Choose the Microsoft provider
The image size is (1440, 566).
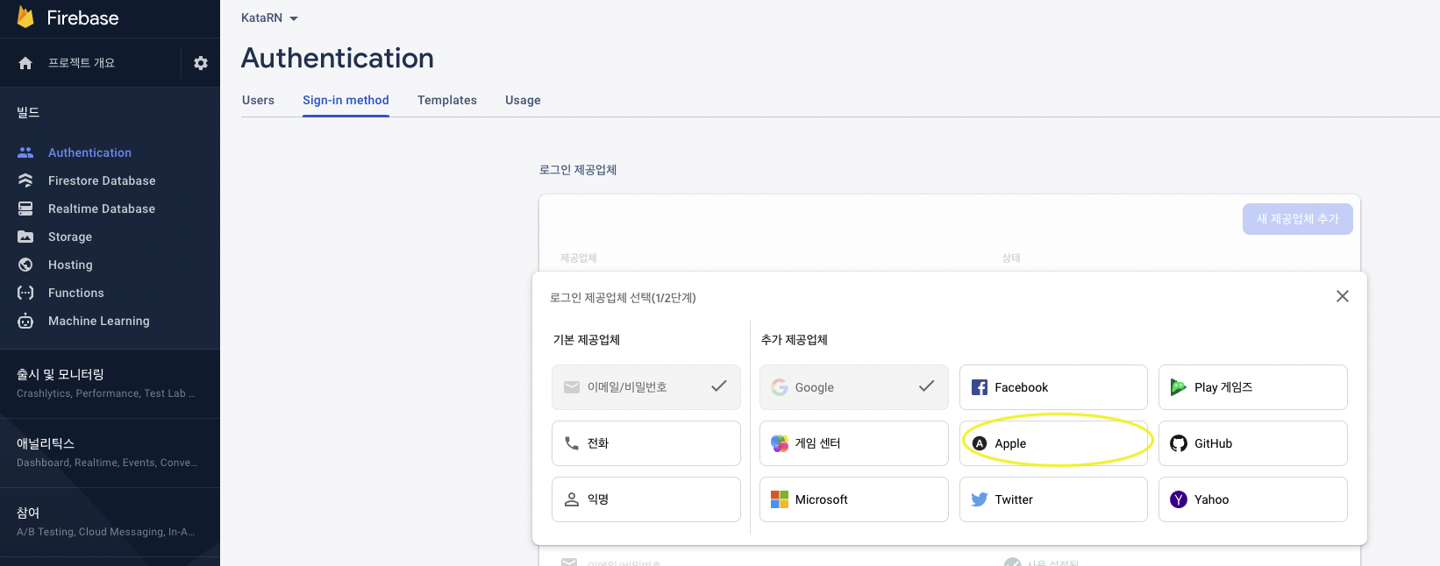[x=854, y=499]
